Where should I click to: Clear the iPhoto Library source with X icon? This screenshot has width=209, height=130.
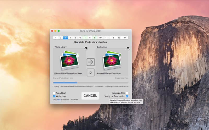click(x=86, y=48)
